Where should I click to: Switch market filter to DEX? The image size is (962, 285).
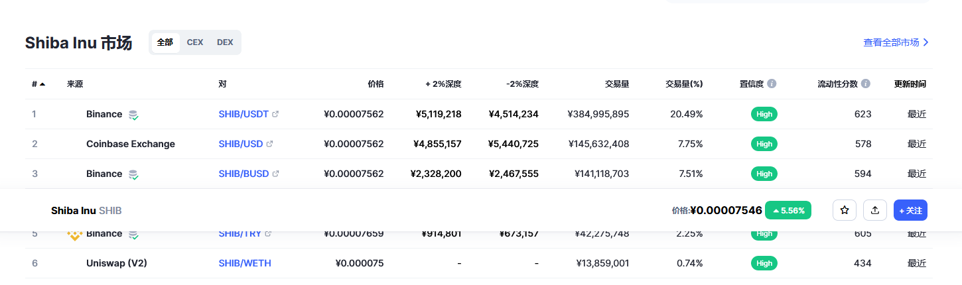225,42
